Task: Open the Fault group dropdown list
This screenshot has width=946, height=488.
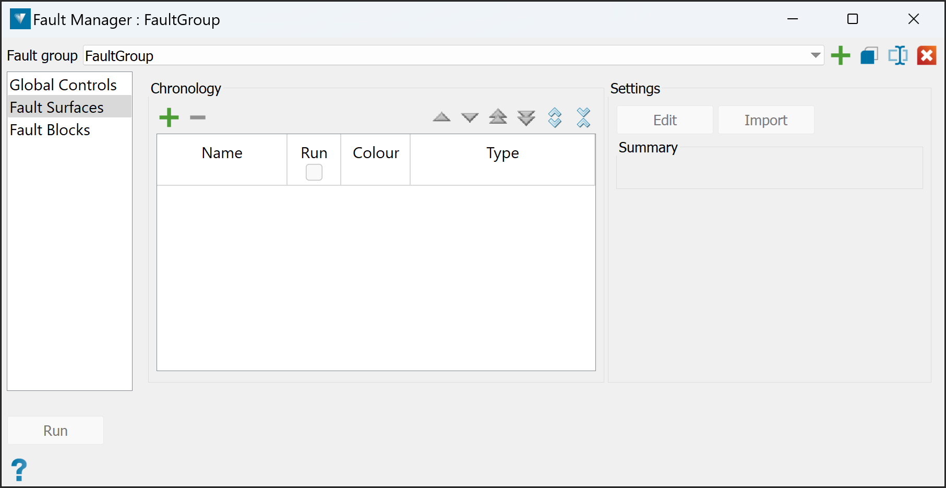Action: point(815,55)
